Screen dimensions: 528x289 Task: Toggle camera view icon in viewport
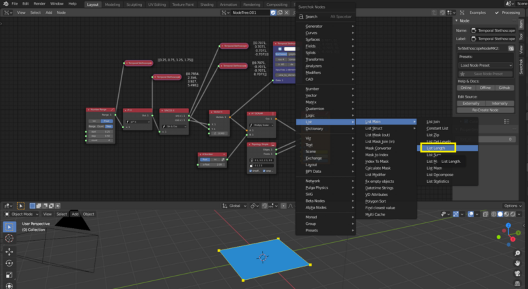click(x=517, y=273)
